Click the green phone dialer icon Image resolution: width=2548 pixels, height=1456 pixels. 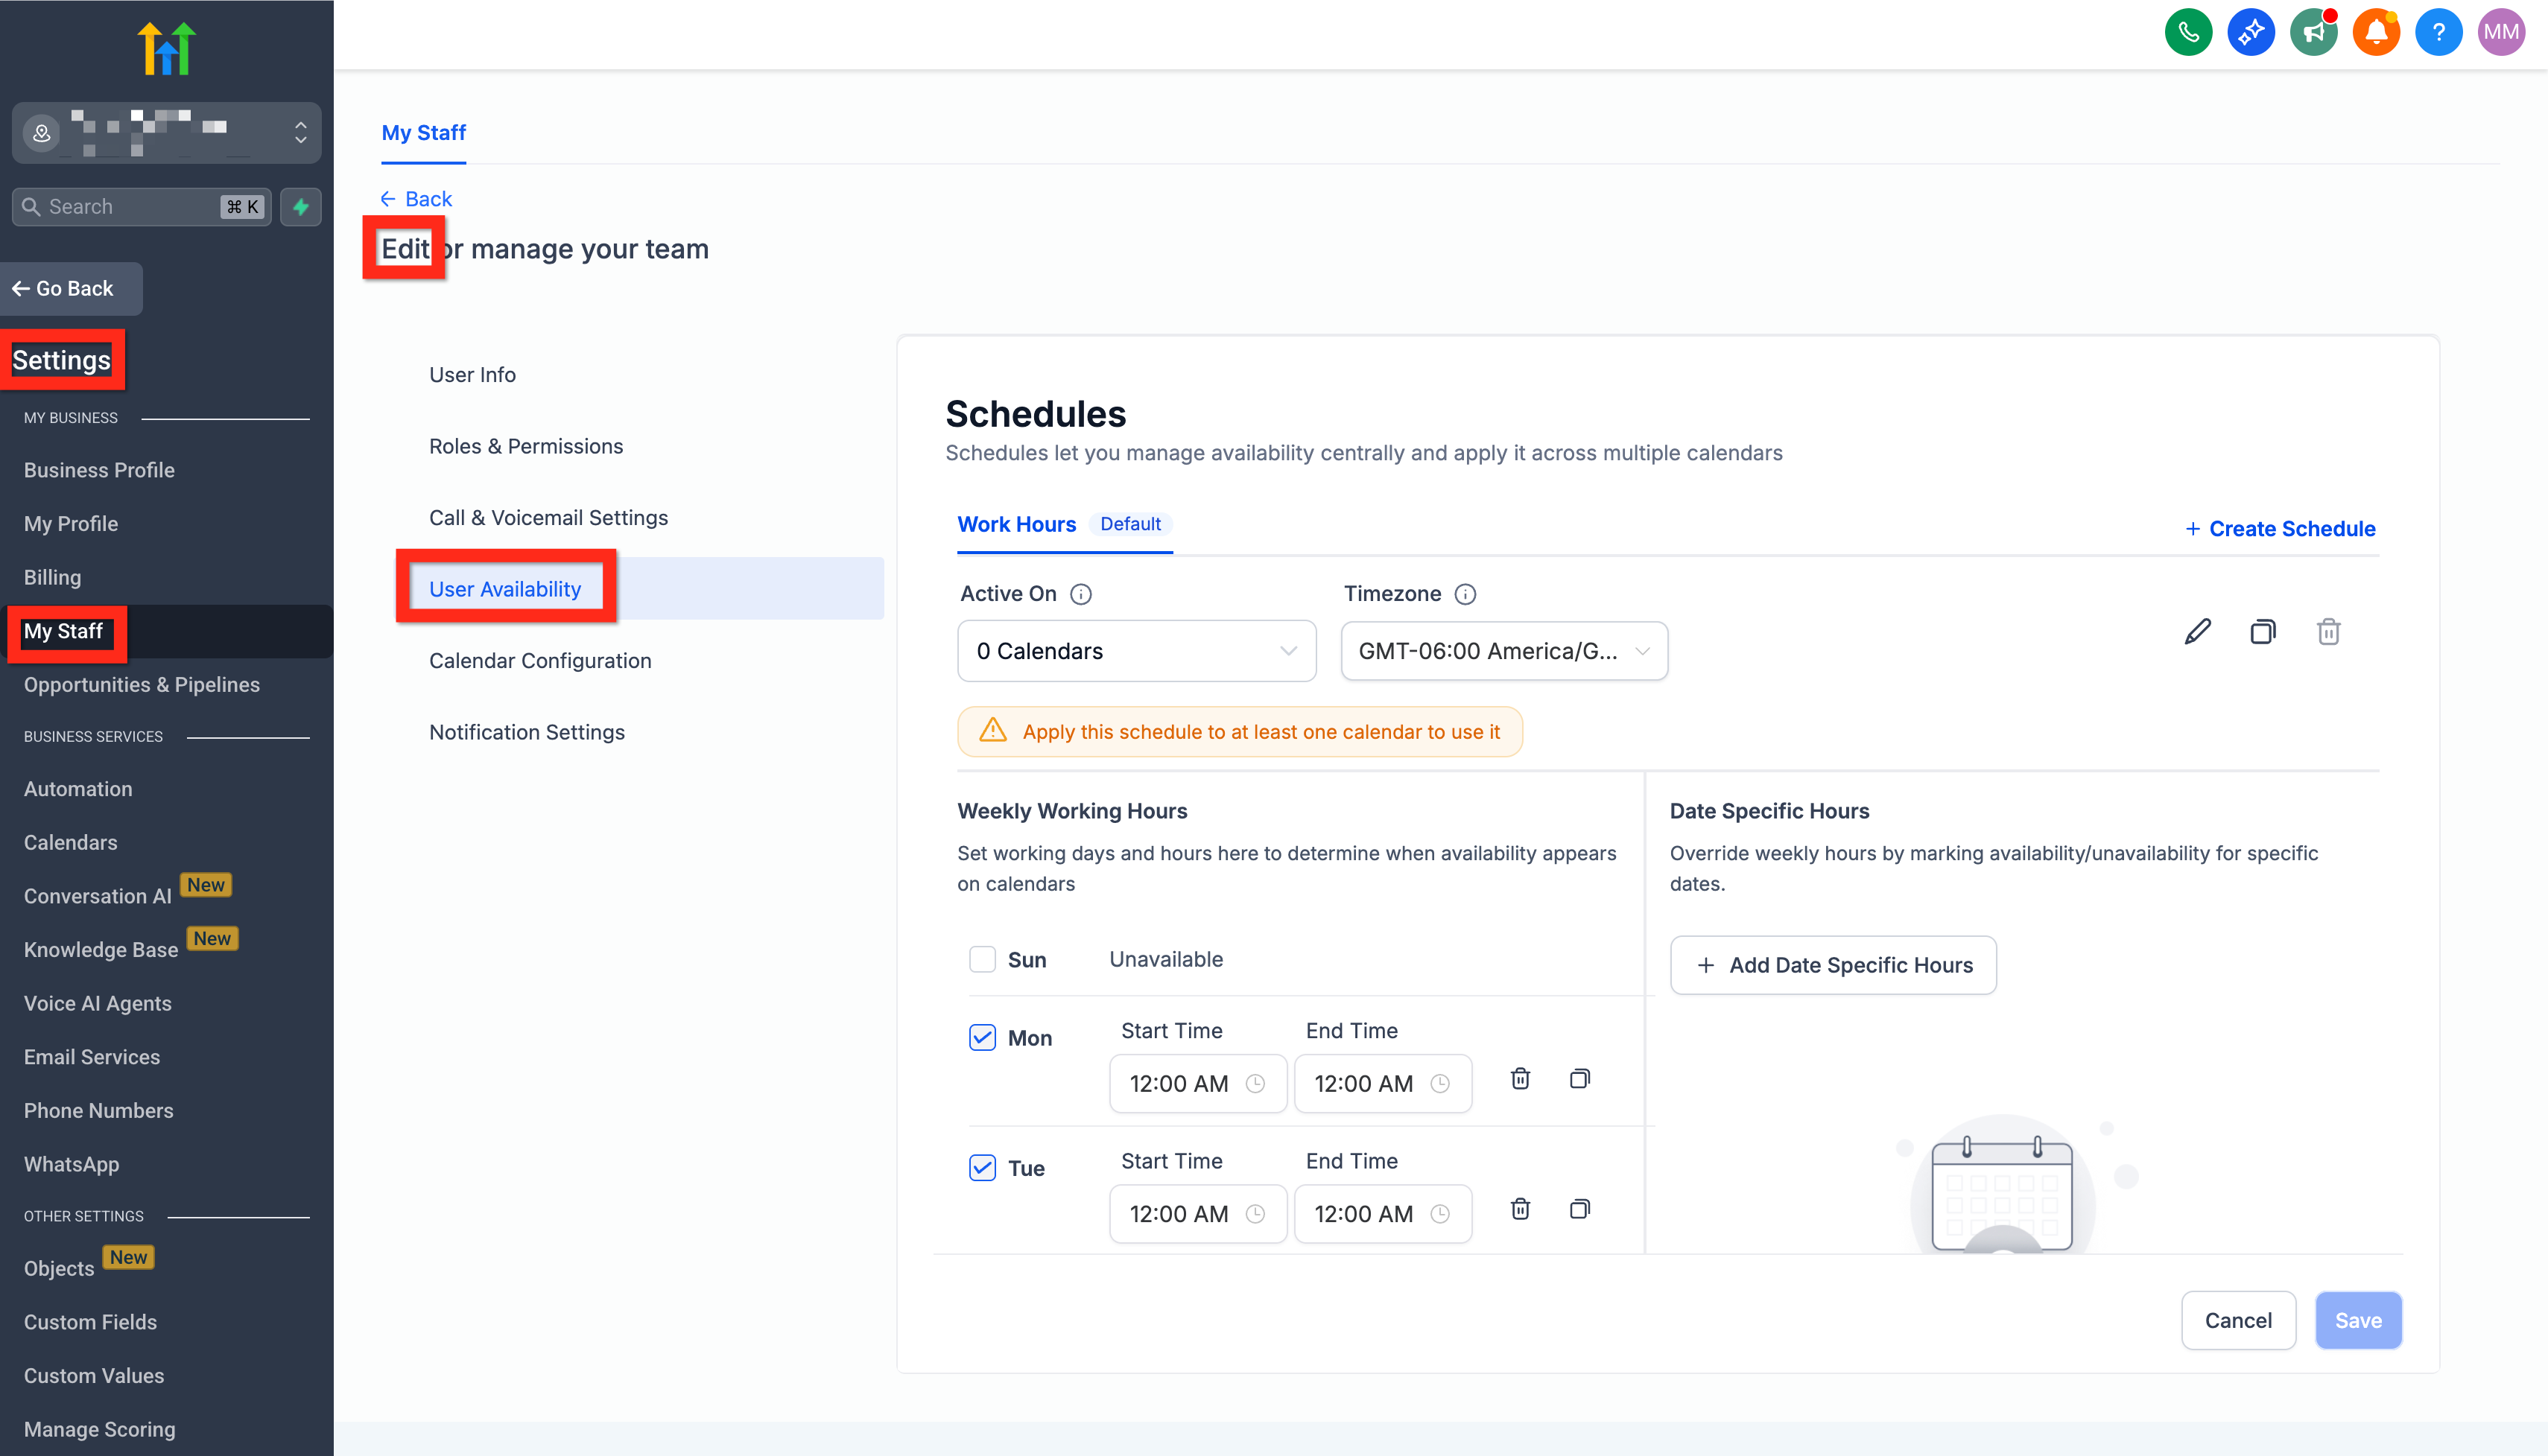pyautogui.click(x=2187, y=32)
